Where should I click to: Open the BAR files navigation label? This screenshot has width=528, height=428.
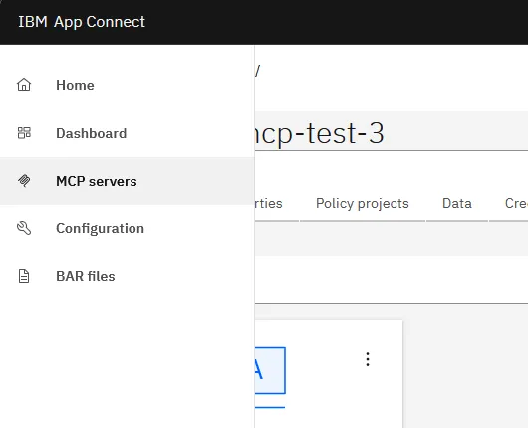pos(86,276)
